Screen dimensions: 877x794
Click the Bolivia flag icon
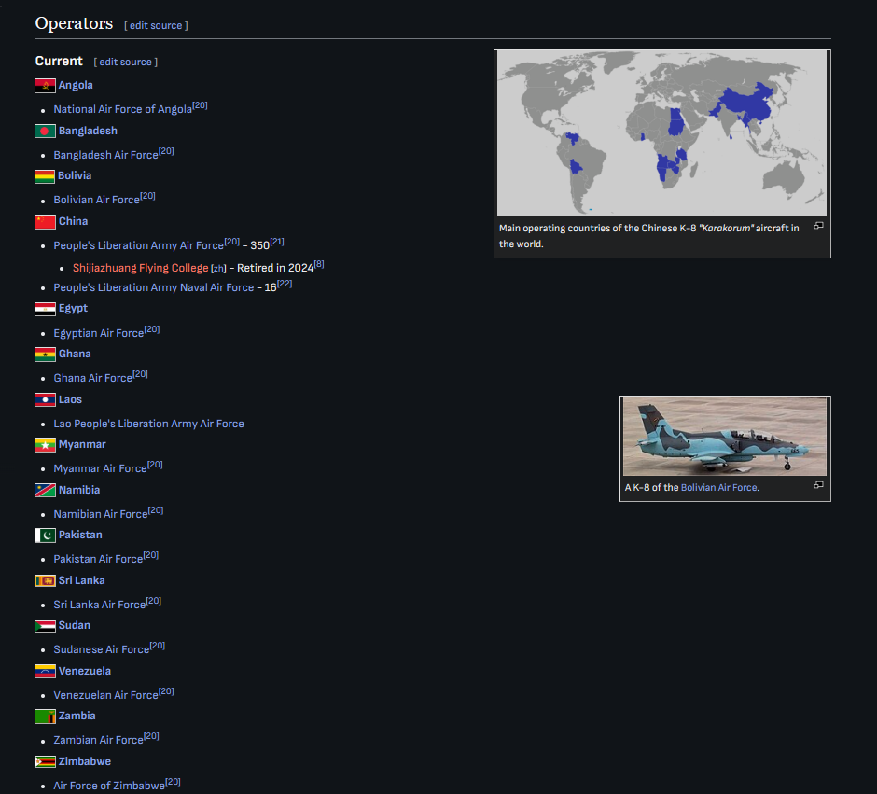pyautogui.click(x=45, y=176)
